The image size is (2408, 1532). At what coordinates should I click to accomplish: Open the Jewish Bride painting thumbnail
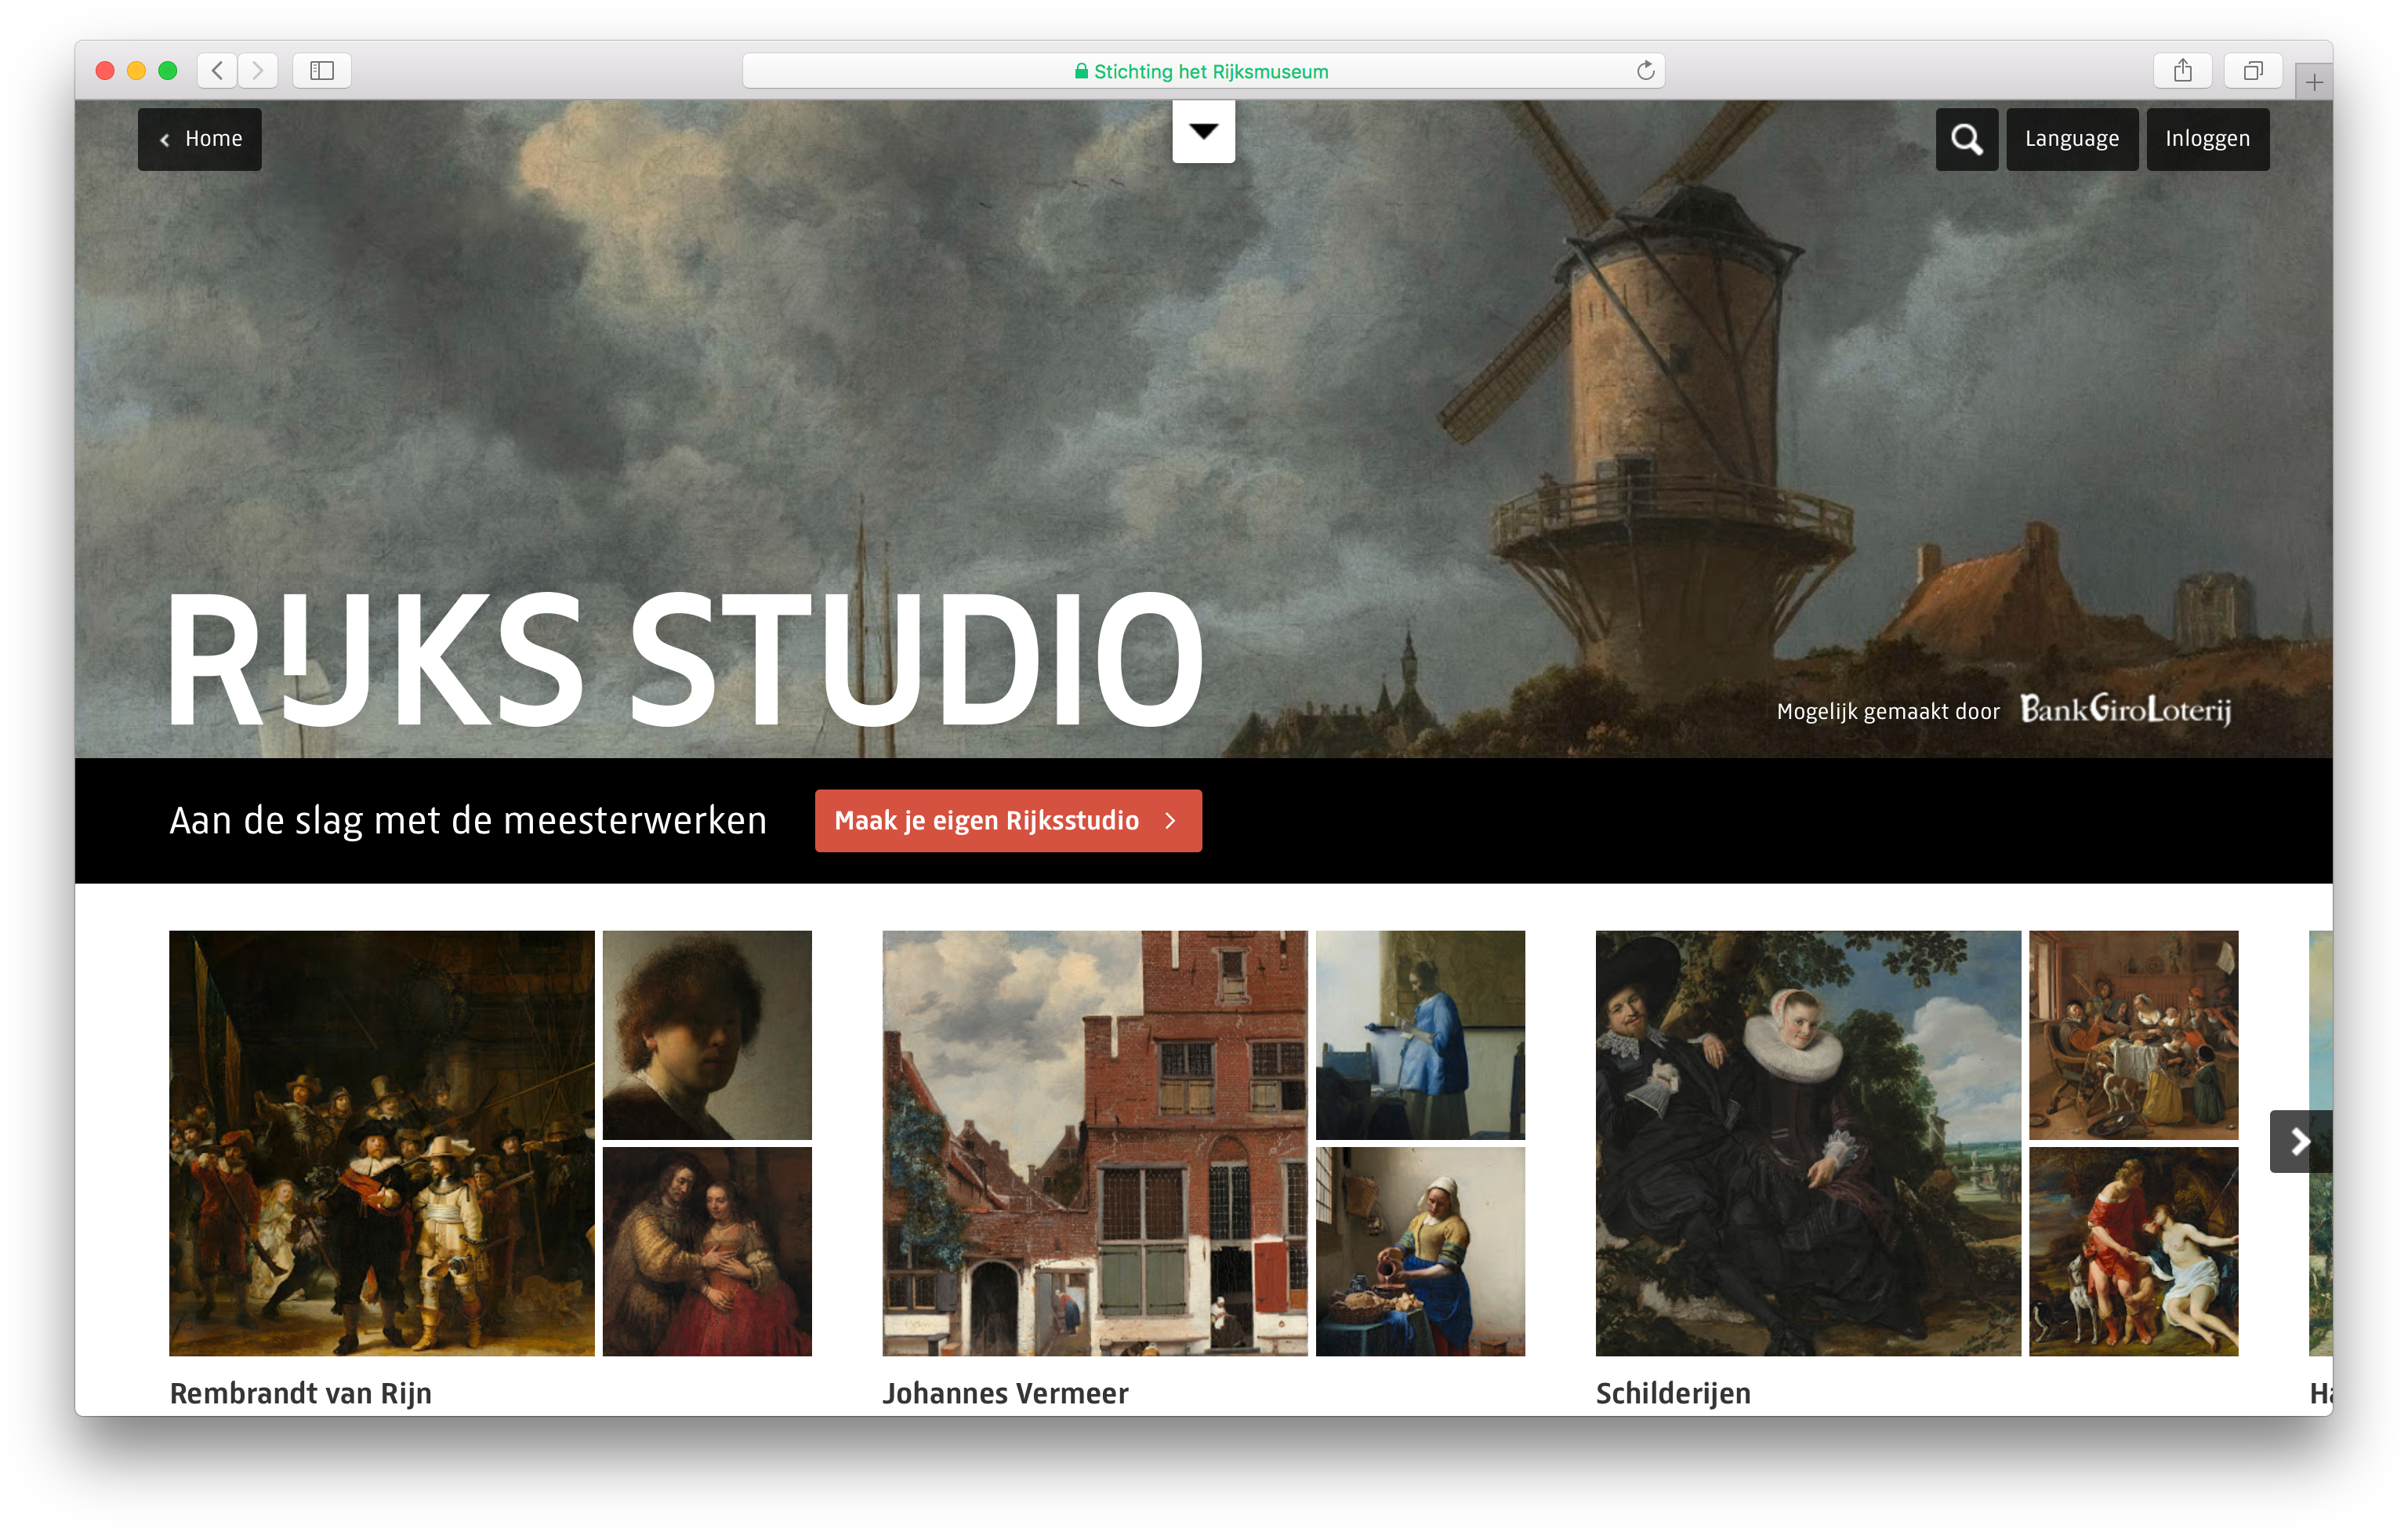point(707,1252)
